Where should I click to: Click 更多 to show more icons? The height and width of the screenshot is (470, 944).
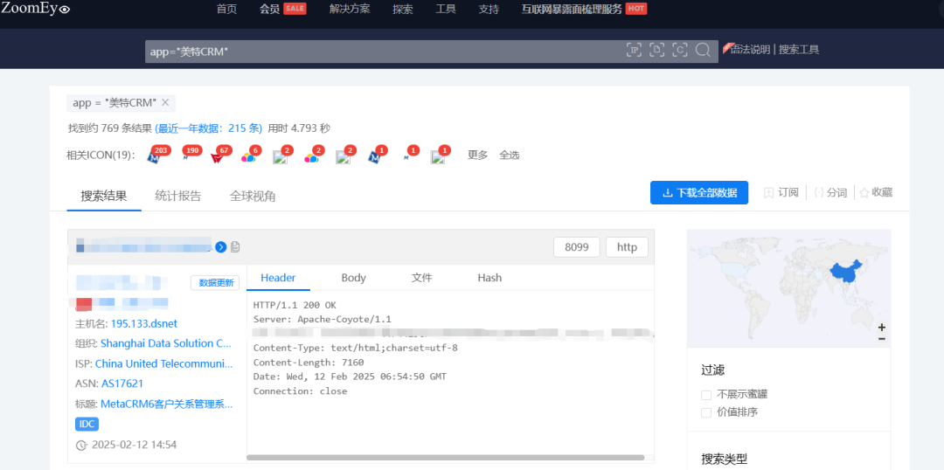click(x=478, y=156)
